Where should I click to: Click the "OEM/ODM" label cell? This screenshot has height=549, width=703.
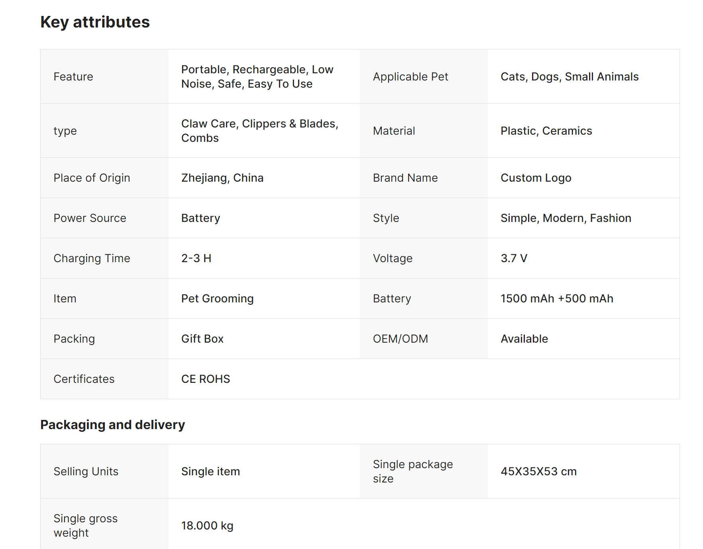pos(400,339)
